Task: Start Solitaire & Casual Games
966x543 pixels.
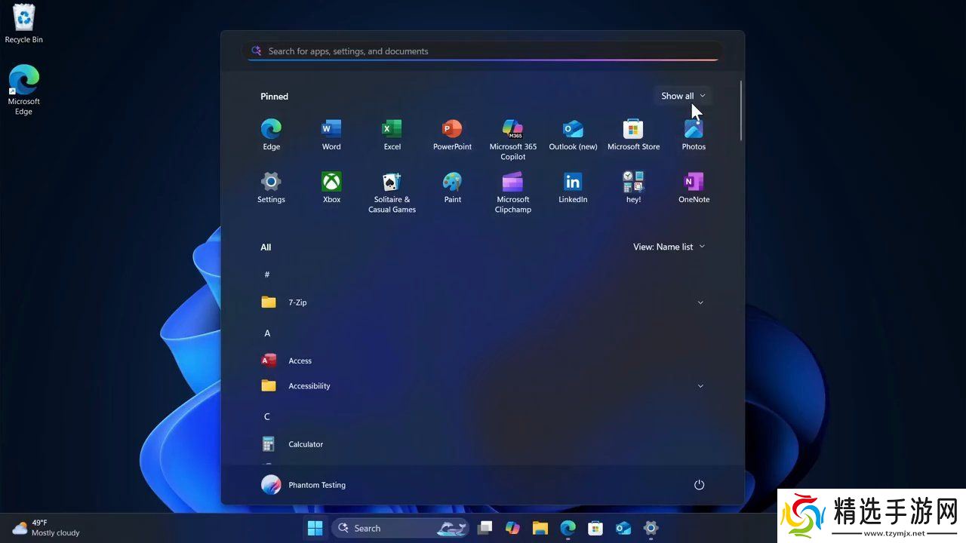Action: coord(392,192)
